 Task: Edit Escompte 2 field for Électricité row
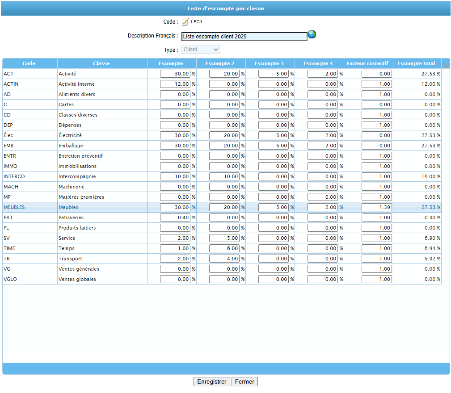(x=224, y=136)
